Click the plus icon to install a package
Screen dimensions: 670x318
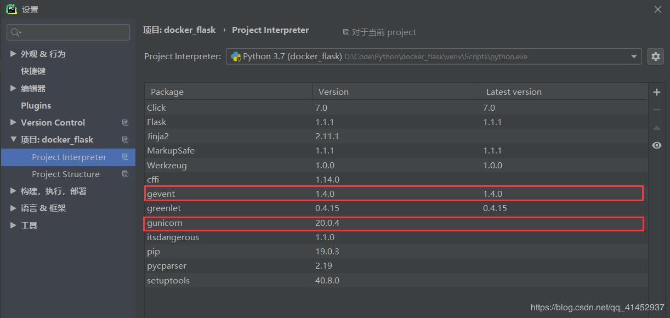click(657, 92)
